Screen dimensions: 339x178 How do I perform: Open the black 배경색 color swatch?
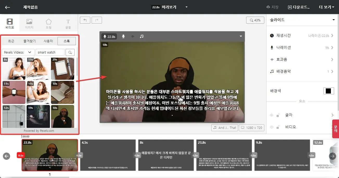pyautogui.click(x=329, y=91)
